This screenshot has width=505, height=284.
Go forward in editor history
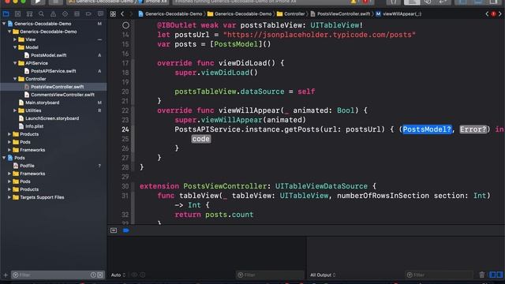(x=131, y=14)
